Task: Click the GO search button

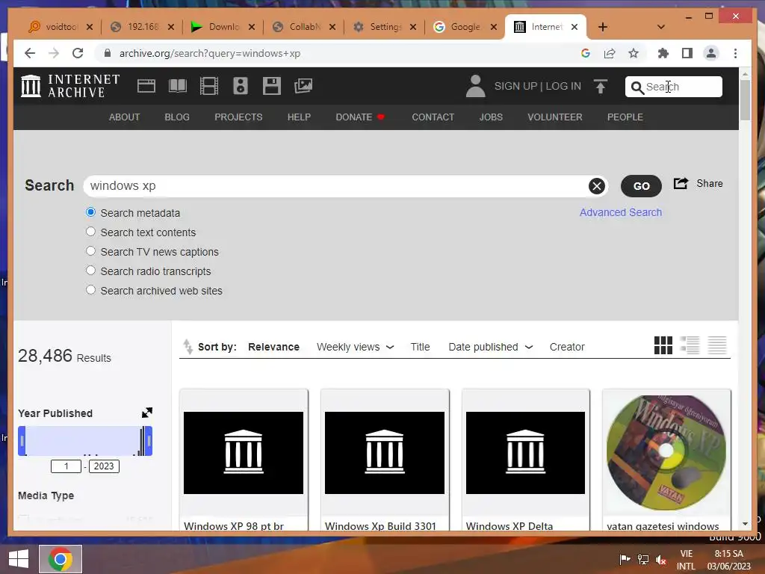Action: [641, 186]
